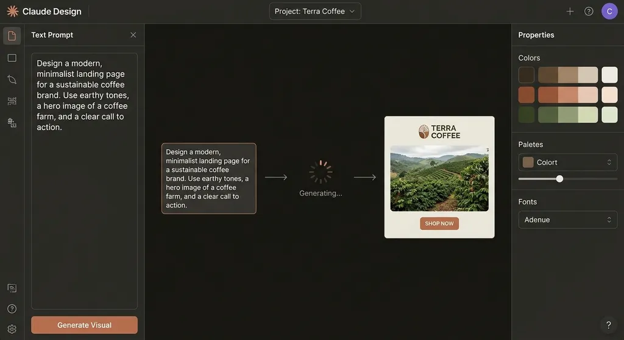The width and height of the screenshot is (624, 340).
Task: Open the document page icon in sidebar
Action: tap(12, 36)
